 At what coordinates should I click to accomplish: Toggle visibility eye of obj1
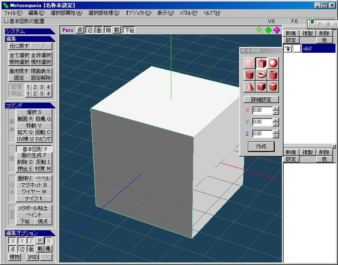point(288,49)
